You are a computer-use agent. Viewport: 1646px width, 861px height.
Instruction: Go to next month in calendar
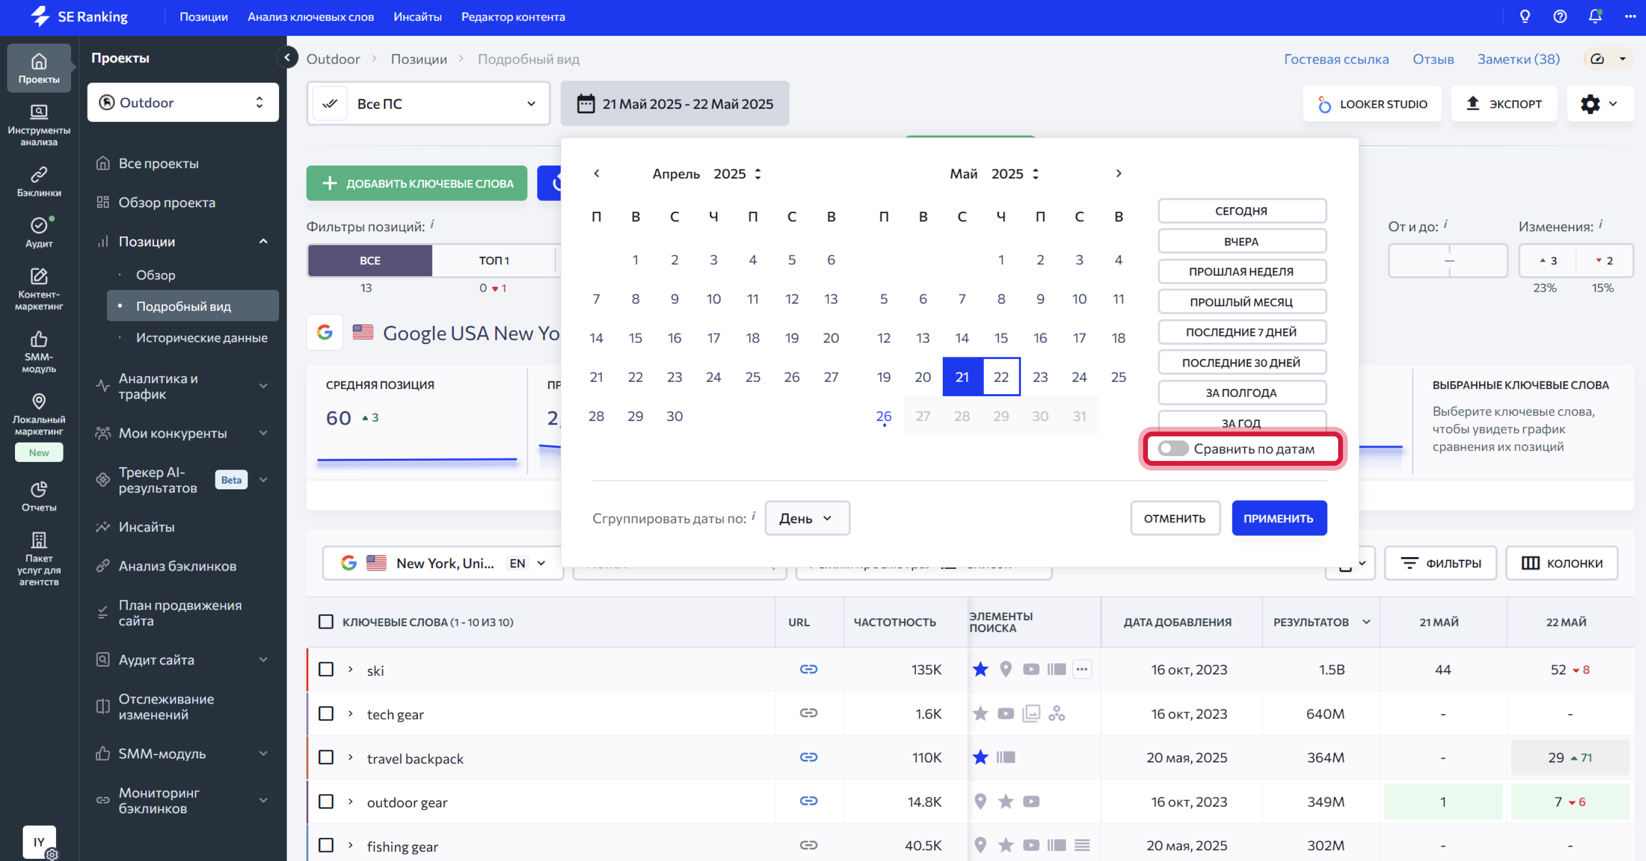coord(1118,174)
